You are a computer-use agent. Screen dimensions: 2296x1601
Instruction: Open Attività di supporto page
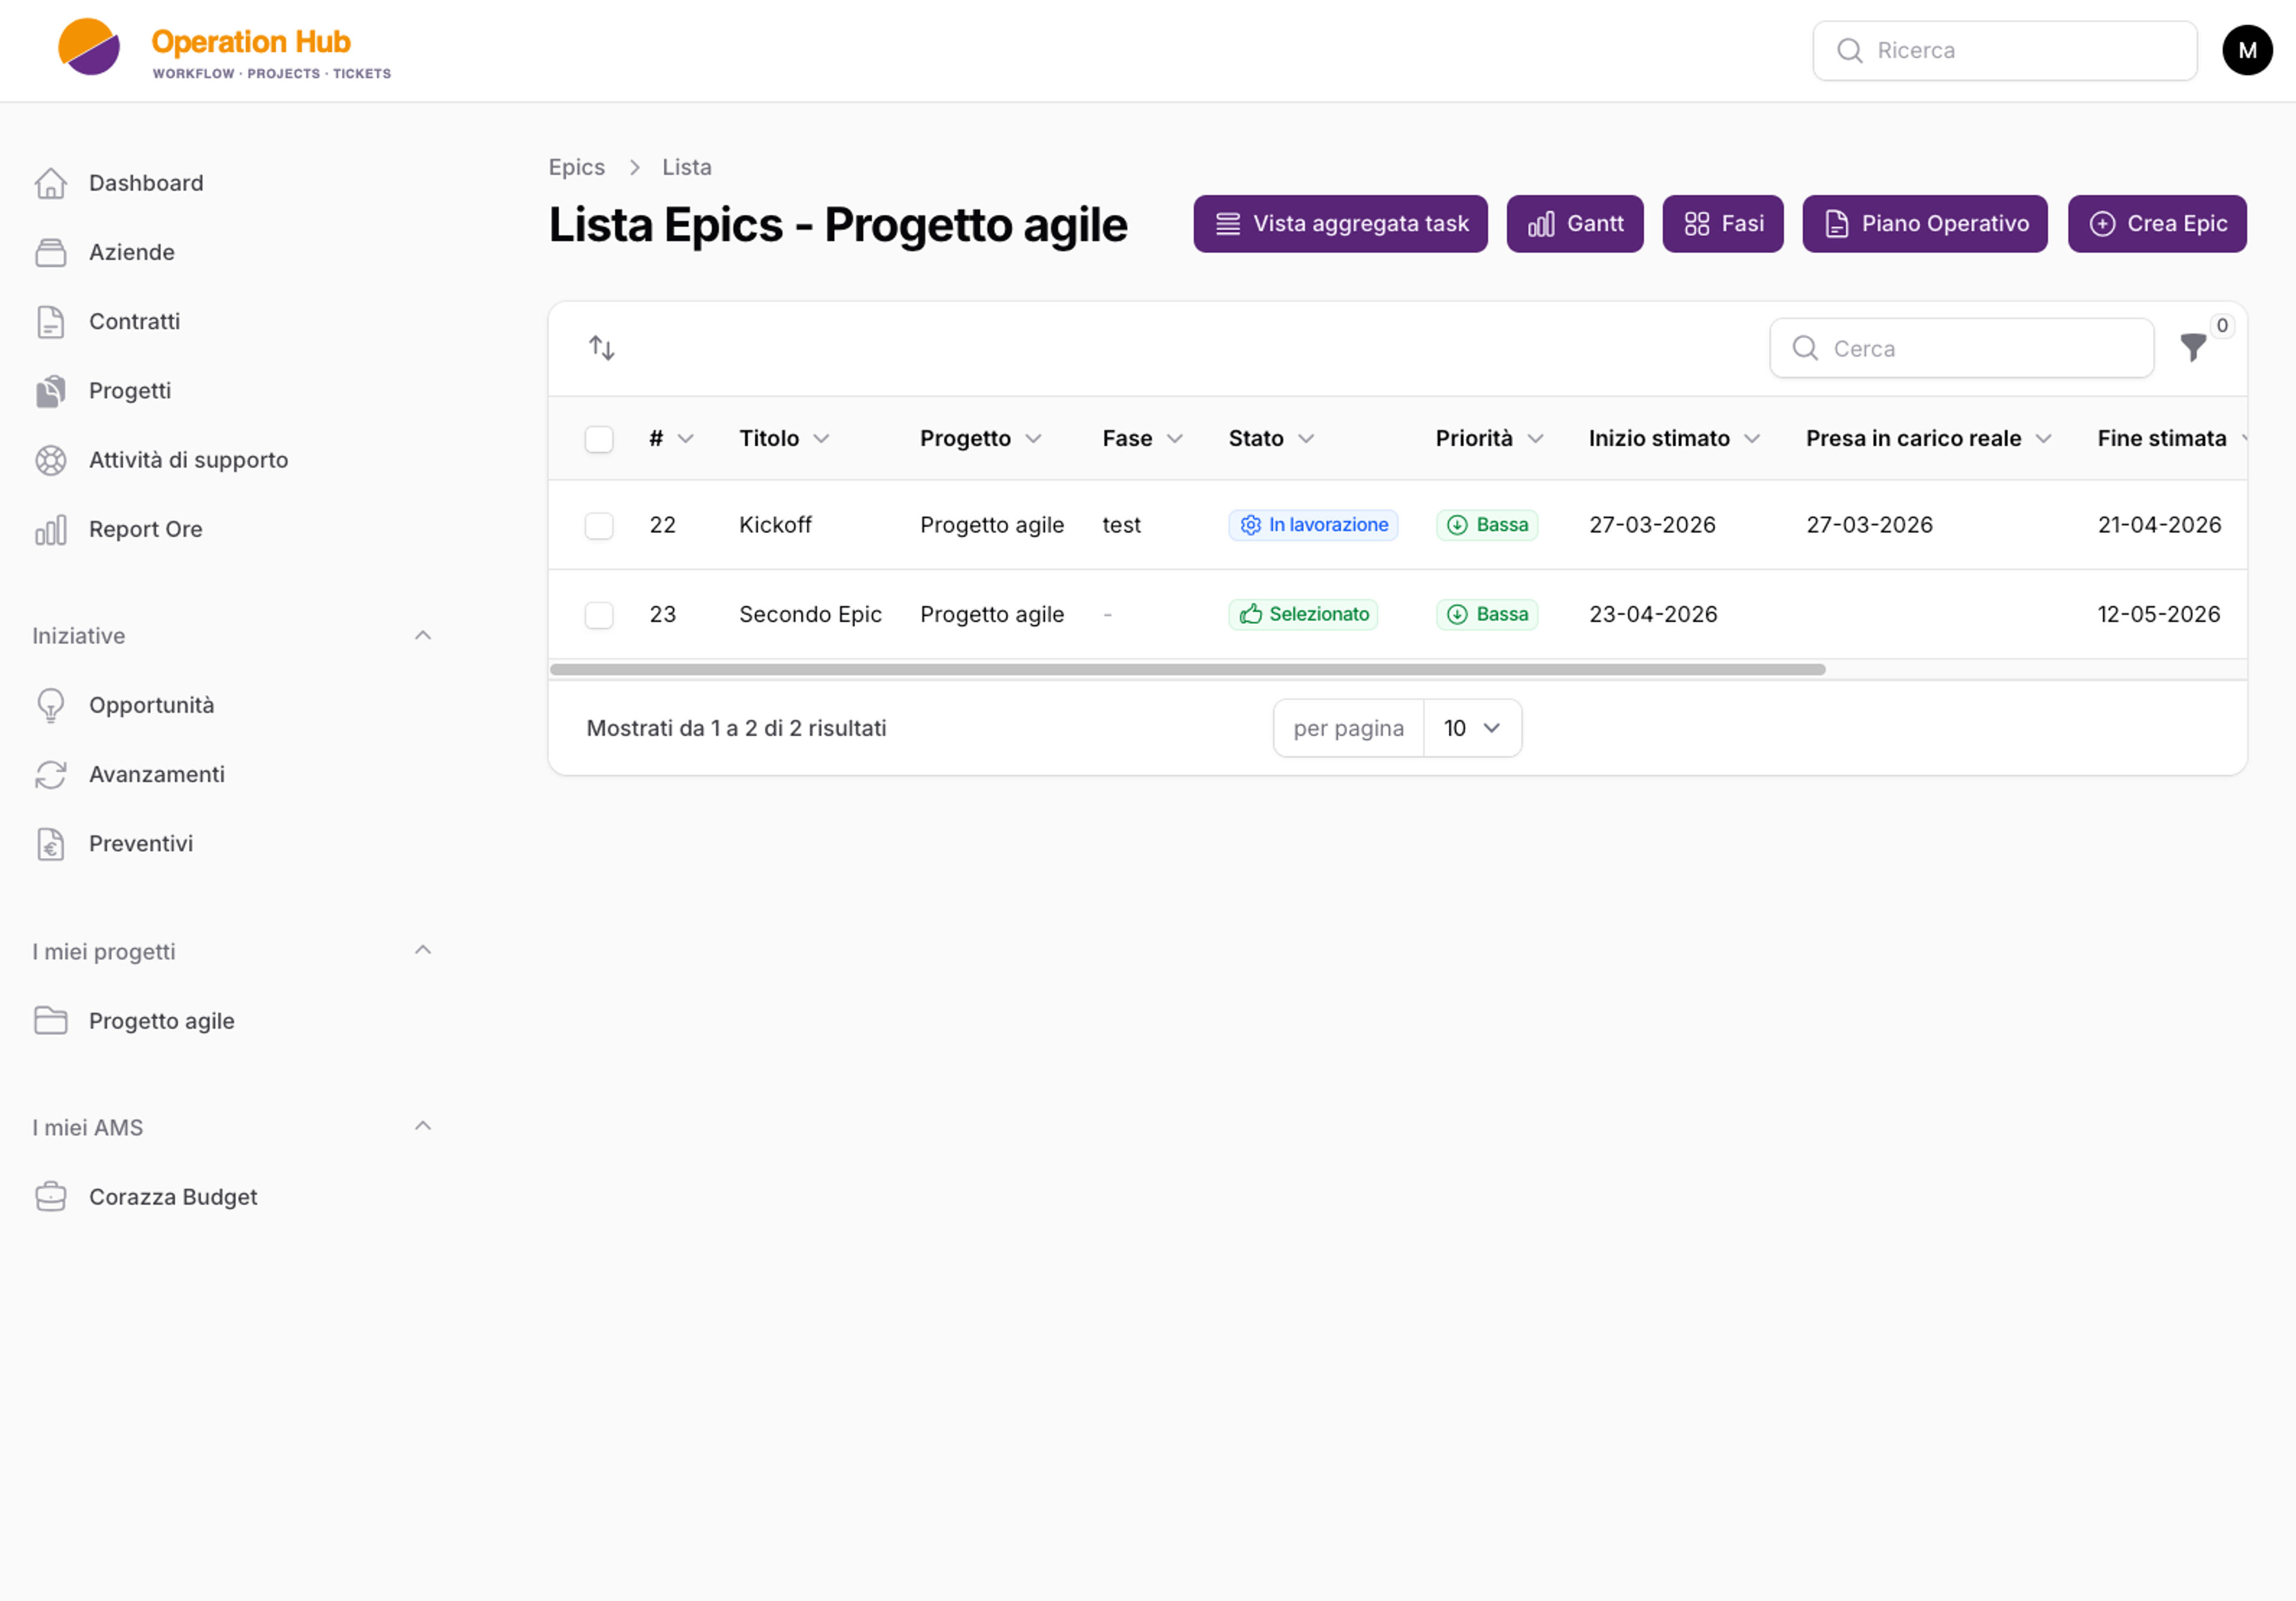189,460
